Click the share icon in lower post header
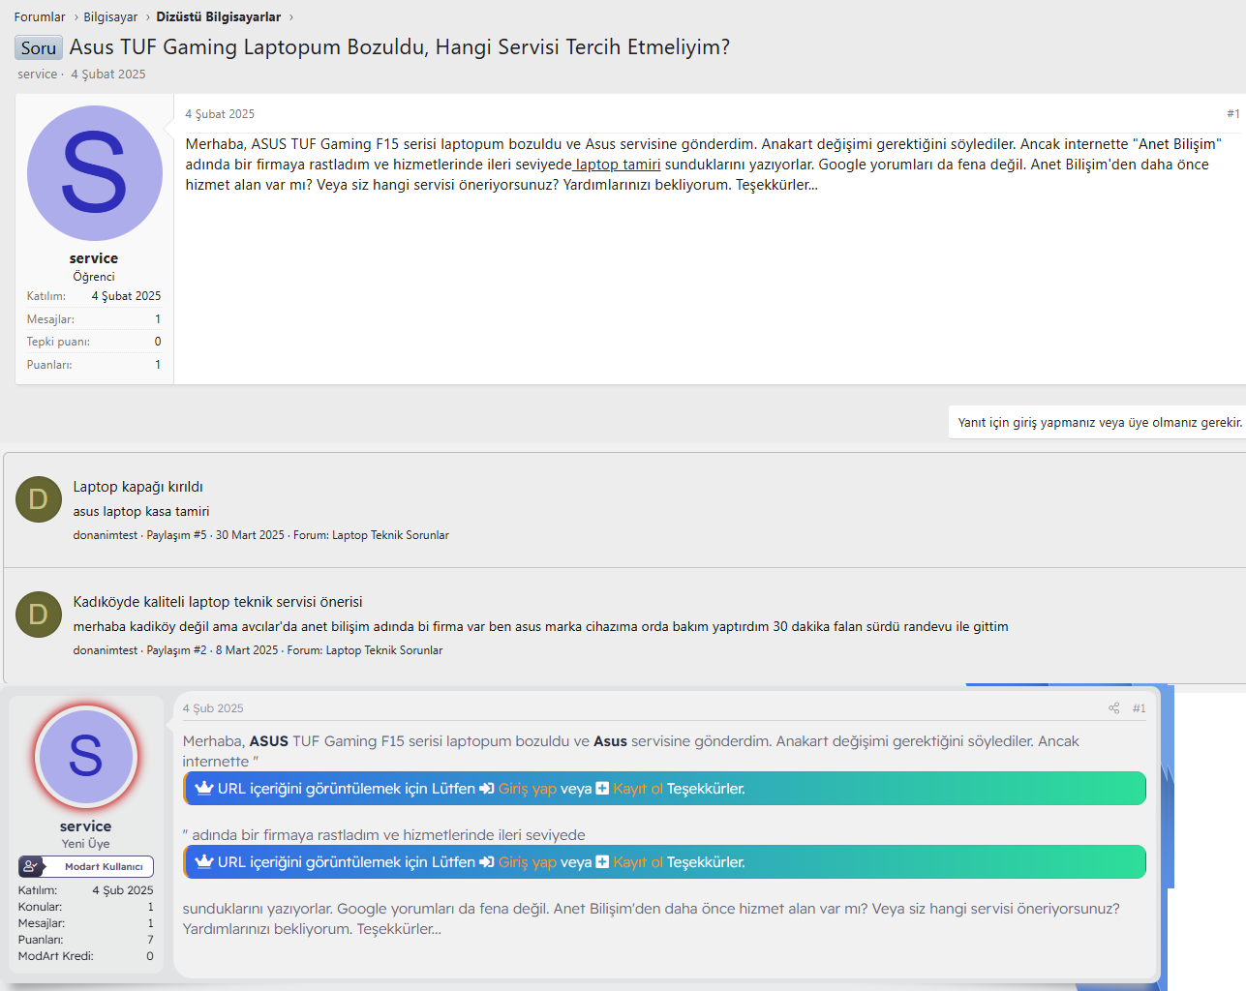Image resolution: width=1246 pixels, height=991 pixels. [1114, 708]
